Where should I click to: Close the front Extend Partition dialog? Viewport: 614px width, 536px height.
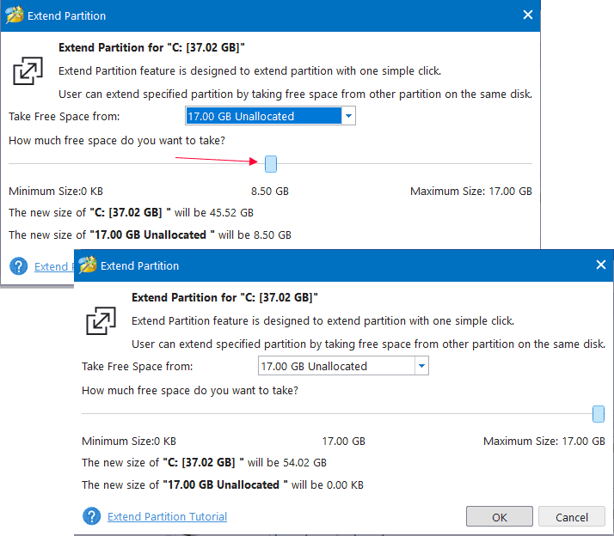coord(601,265)
